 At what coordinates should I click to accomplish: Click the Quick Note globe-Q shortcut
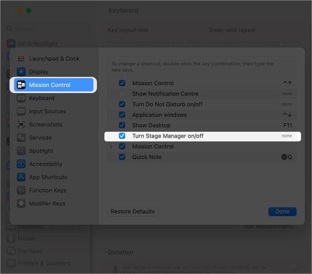[286, 157]
